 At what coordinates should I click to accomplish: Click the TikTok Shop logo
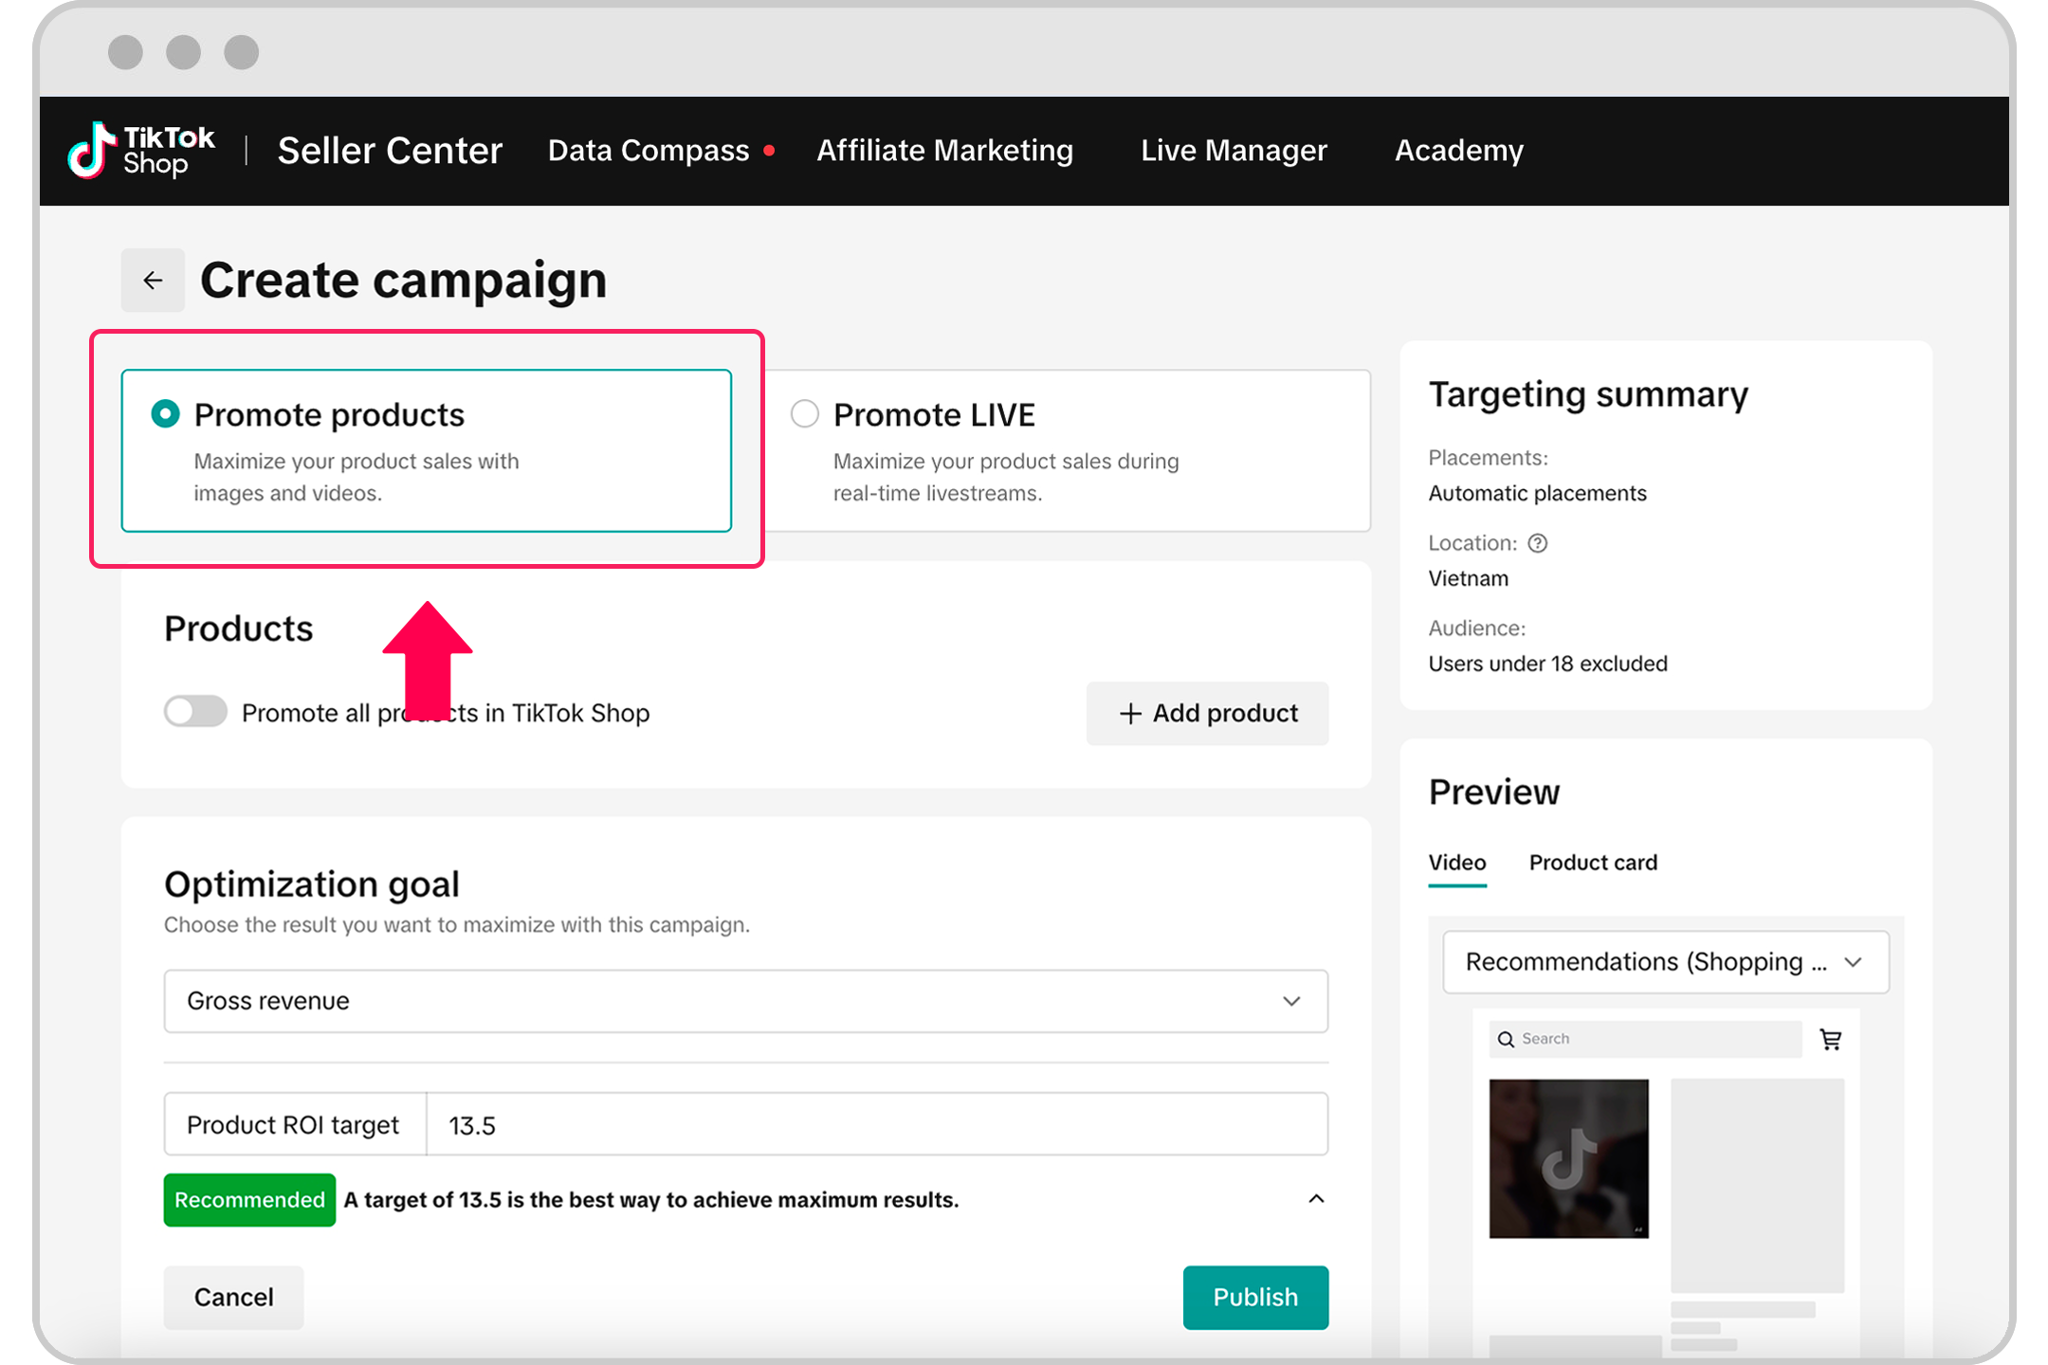point(140,150)
